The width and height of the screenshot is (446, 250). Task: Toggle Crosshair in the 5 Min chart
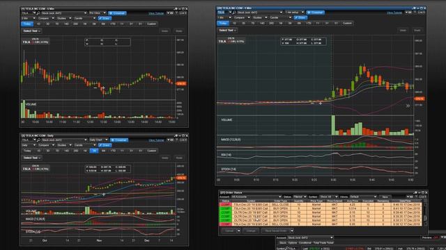[117, 13]
